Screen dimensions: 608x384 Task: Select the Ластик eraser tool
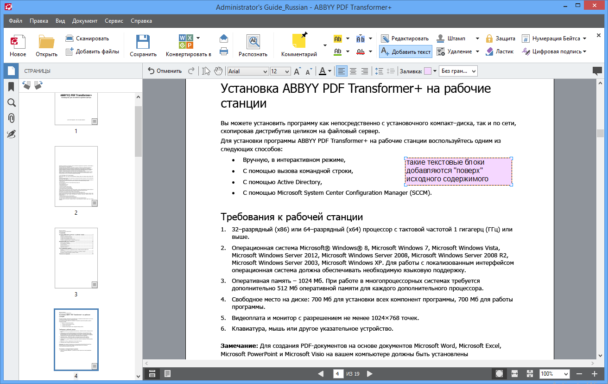pyautogui.click(x=500, y=51)
